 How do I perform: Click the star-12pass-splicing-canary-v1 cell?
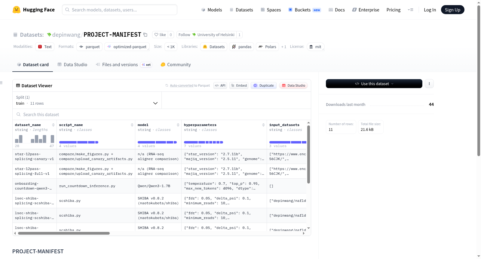click(x=35, y=156)
